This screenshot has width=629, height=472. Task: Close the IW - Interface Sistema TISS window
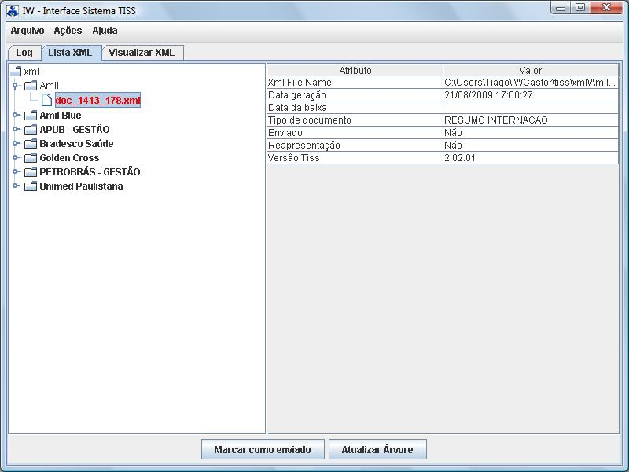point(606,8)
